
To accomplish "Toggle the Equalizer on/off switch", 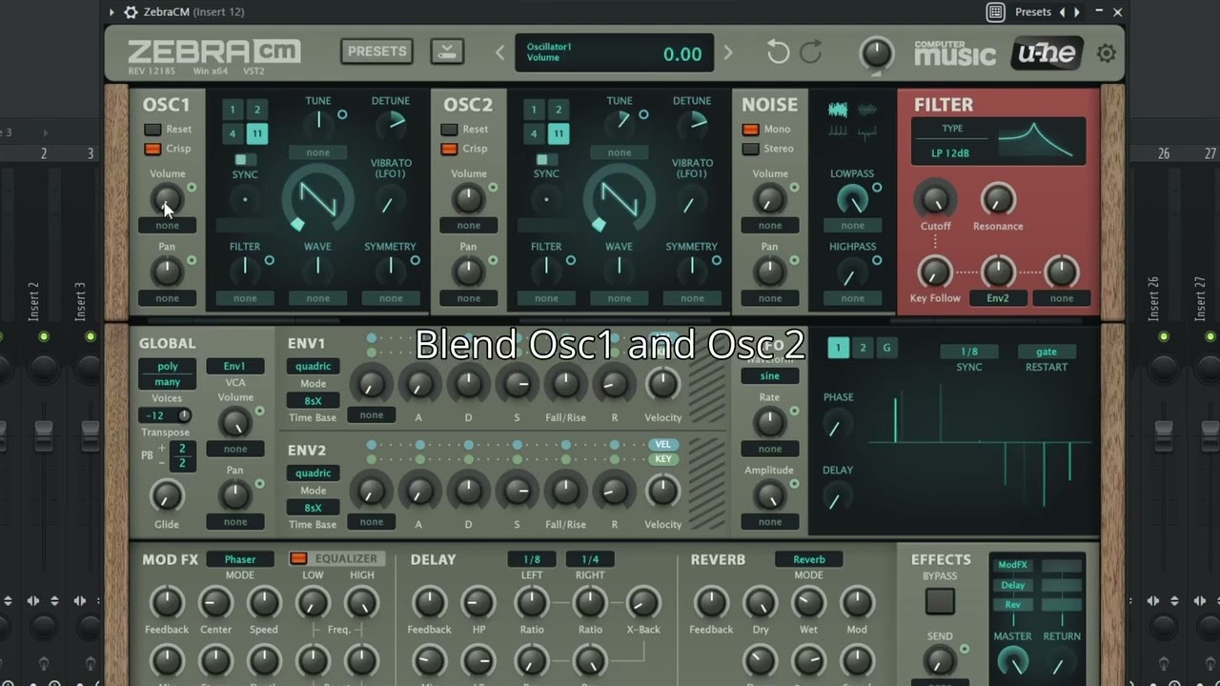I will [x=298, y=558].
